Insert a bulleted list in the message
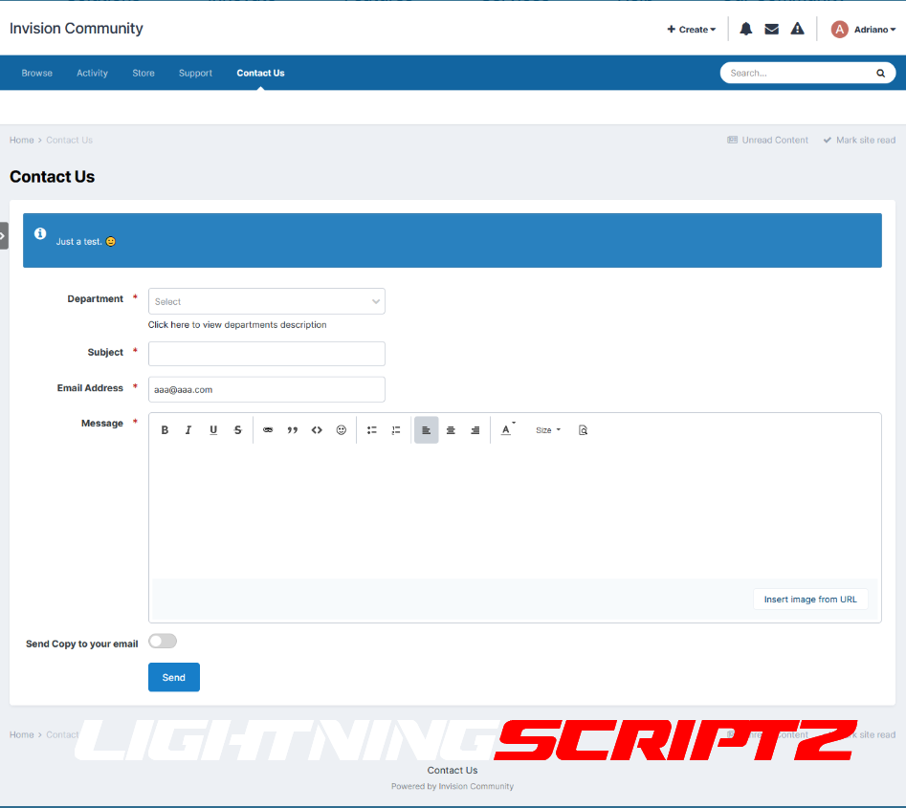Viewport: 906px width, 808px height. pos(372,430)
